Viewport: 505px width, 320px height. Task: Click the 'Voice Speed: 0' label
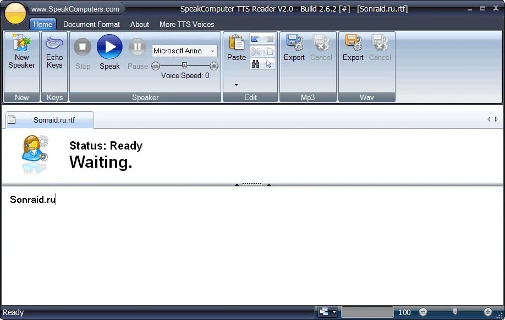pos(185,76)
